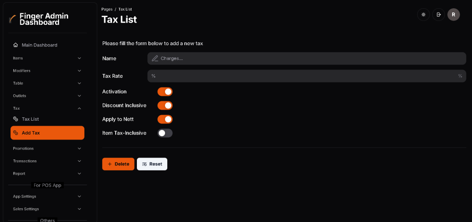472x222 pixels.
Task: Click the logout icon in header
Action: [438, 15]
